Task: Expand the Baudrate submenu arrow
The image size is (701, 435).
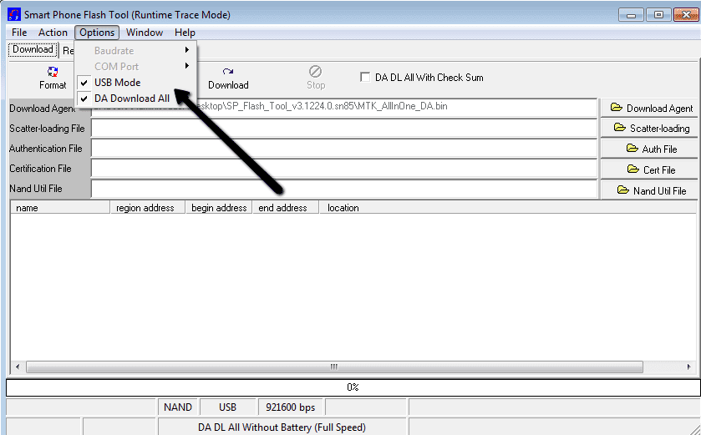Action: pos(187,50)
